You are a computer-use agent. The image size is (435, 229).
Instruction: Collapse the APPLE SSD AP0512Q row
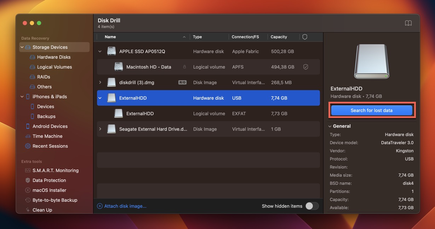[x=100, y=52]
